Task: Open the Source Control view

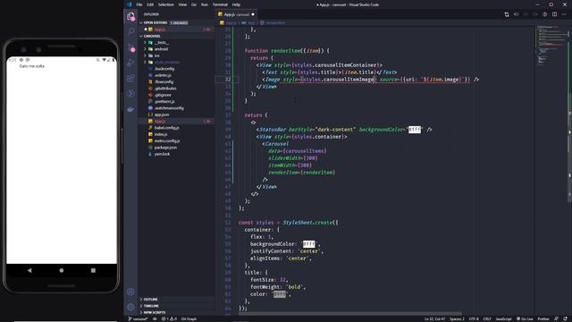Action: point(130,47)
